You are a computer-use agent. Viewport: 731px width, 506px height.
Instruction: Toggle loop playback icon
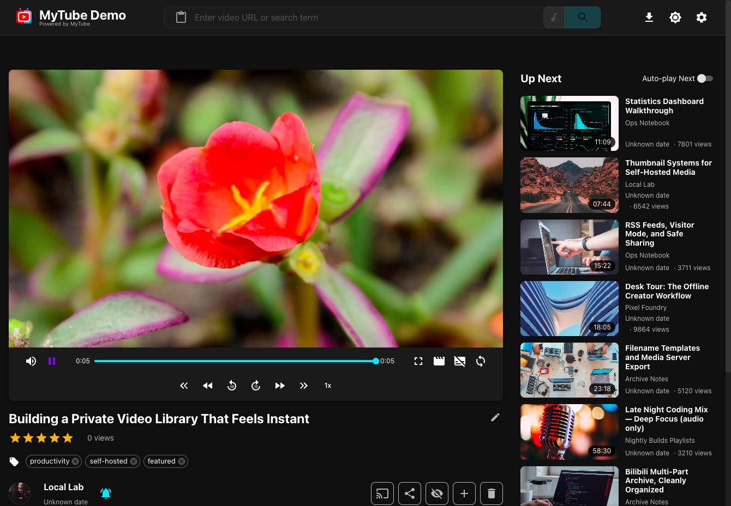481,361
